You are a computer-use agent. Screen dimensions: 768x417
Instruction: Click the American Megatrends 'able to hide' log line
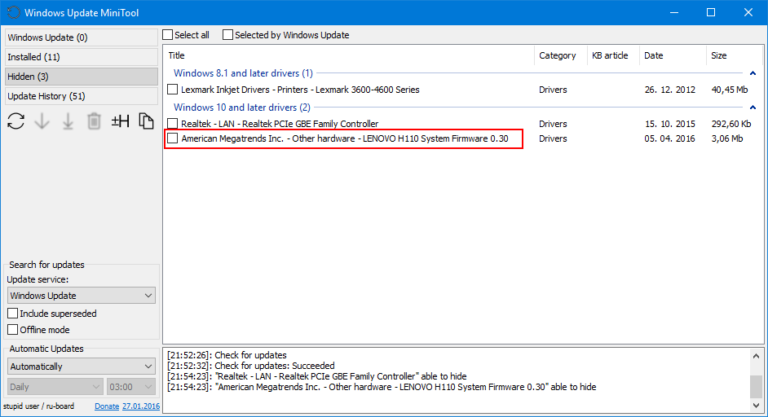pos(382,387)
